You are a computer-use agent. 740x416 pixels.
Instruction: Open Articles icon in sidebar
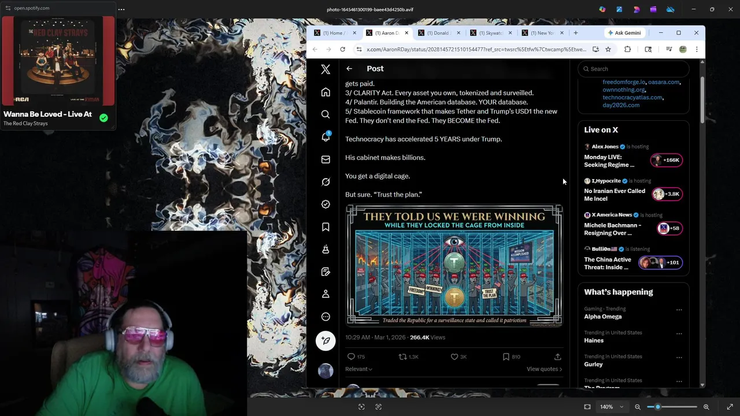[x=325, y=272]
